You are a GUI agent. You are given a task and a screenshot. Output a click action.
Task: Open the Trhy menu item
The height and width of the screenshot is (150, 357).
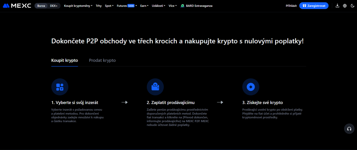[x=99, y=6]
